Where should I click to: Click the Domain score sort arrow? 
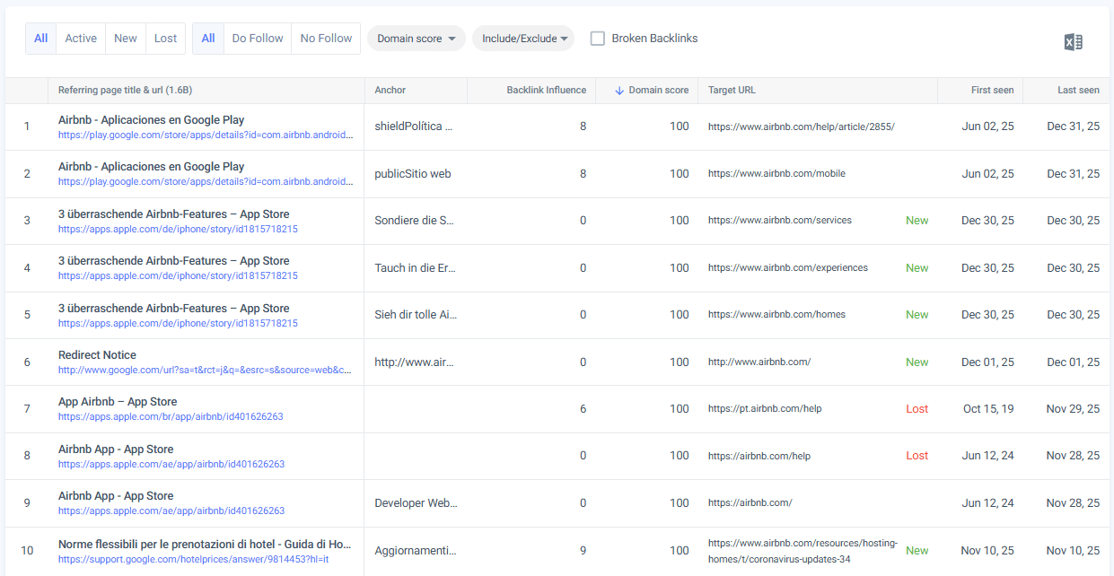click(619, 91)
